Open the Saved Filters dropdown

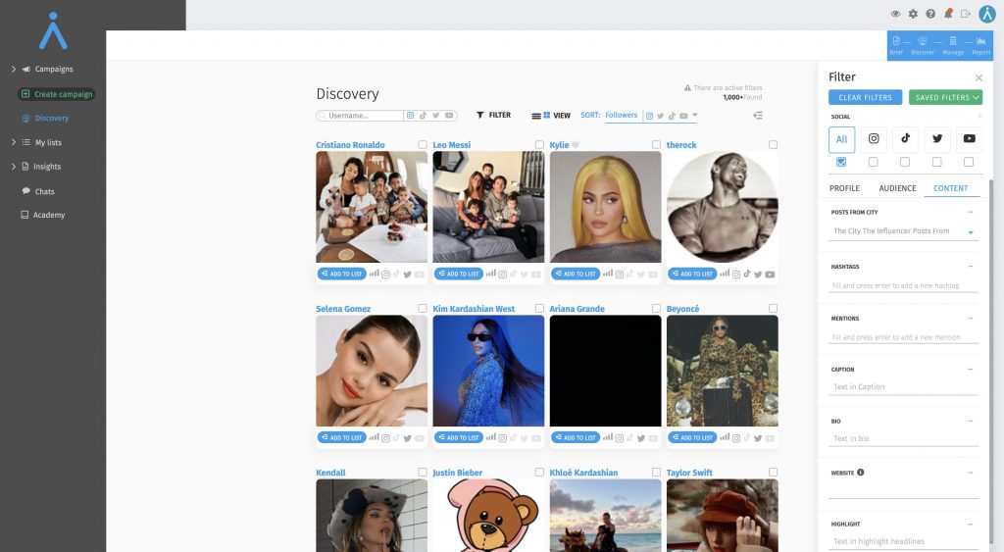pos(946,97)
